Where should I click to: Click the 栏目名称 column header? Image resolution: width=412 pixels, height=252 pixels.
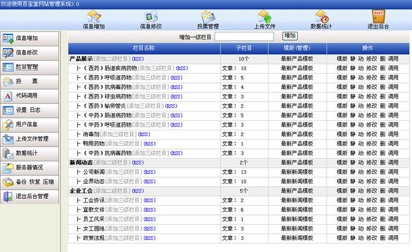144,48
